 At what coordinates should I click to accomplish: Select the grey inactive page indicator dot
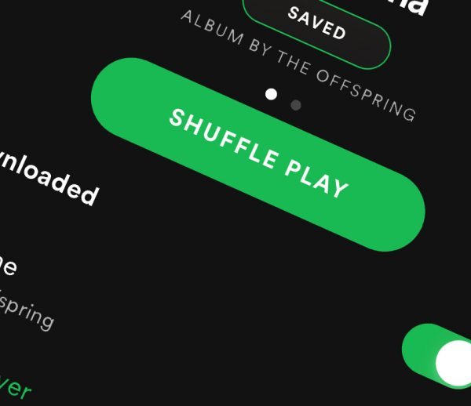(296, 105)
